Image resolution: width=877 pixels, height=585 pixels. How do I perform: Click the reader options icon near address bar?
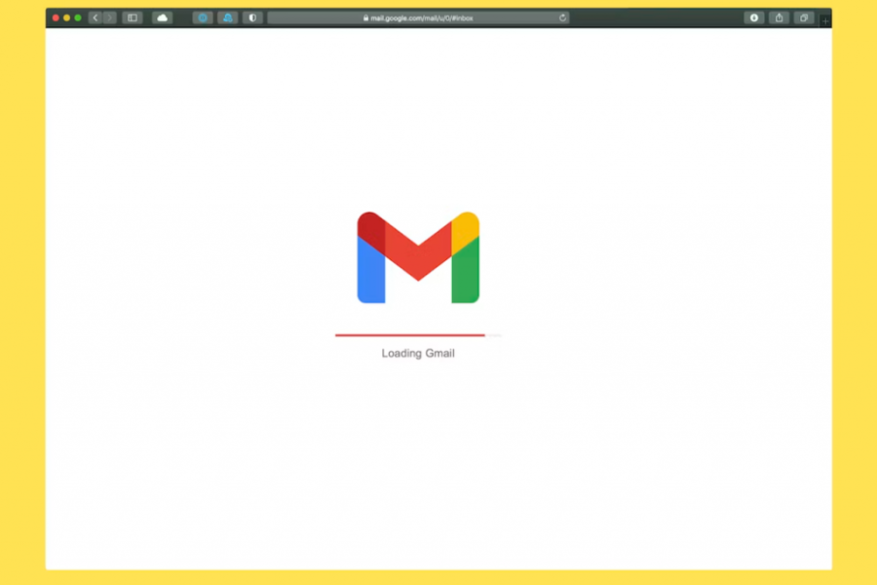click(x=753, y=18)
